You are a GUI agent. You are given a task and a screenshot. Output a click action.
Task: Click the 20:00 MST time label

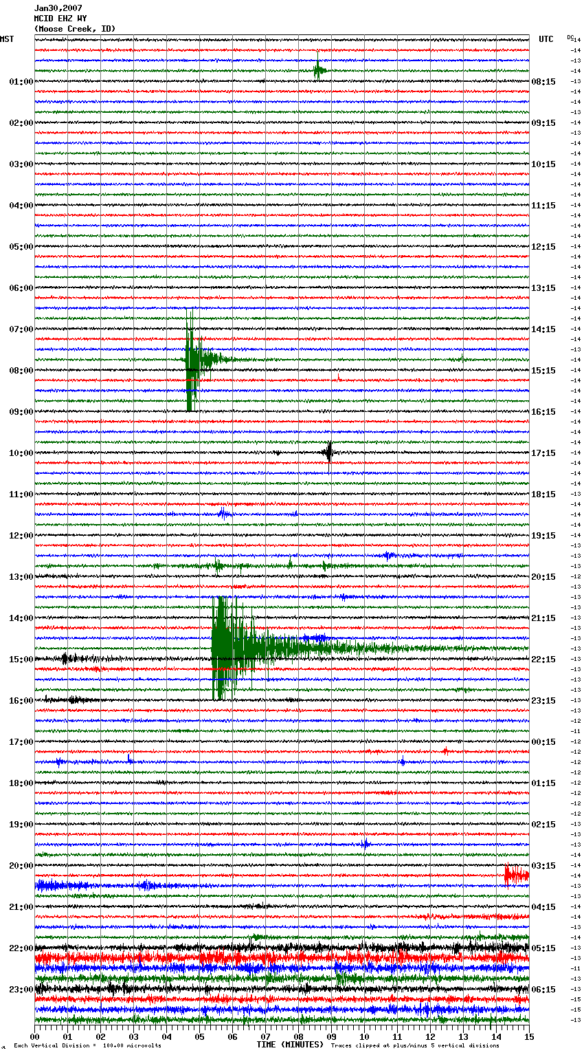click(21, 866)
